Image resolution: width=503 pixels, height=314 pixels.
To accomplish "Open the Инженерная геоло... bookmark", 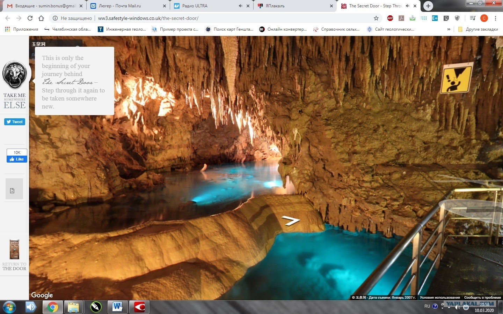I will pyautogui.click(x=122, y=29).
